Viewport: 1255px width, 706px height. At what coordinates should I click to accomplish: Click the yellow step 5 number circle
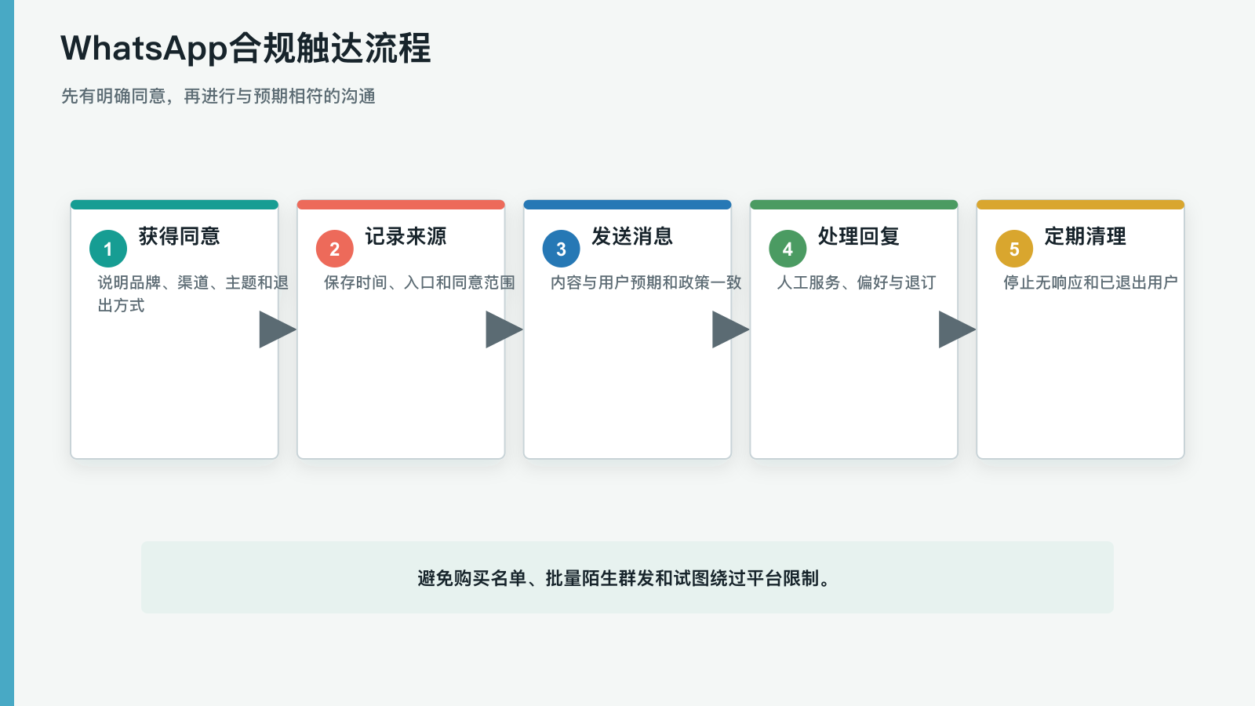(x=1014, y=249)
